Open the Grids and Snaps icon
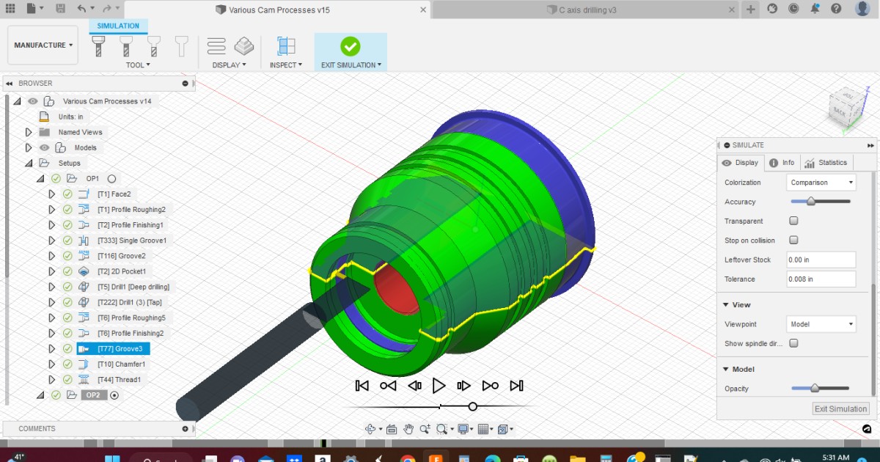This screenshot has height=462, width=880. 483,428
